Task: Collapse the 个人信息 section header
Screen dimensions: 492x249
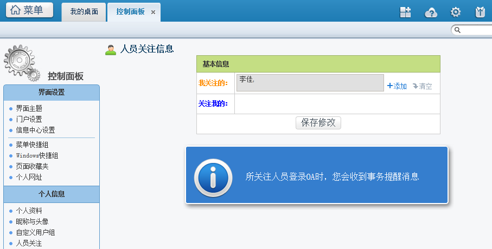Action: 52,194
